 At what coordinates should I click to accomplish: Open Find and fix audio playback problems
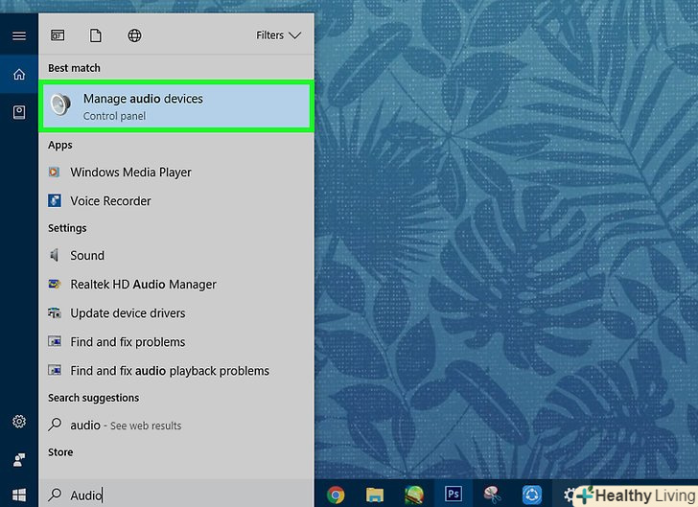tap(176, 371)
